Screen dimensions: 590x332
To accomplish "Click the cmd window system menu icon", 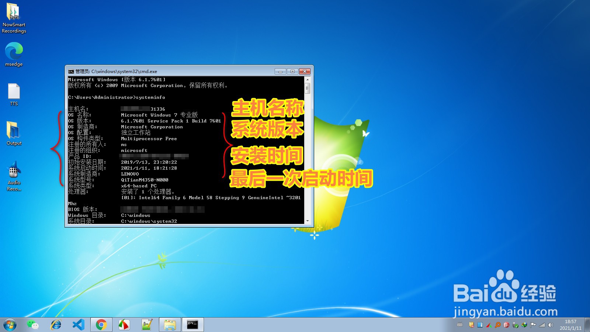I will pos(71,72).
